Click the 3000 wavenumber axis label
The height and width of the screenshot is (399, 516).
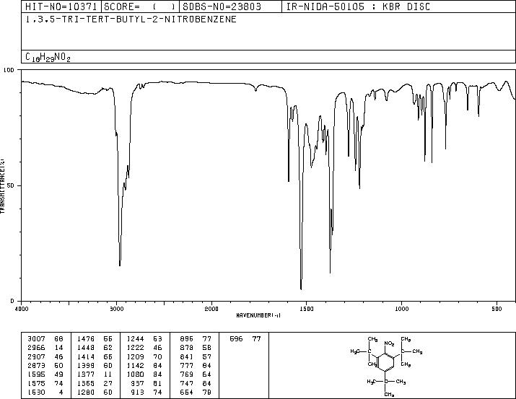(116, 309)
